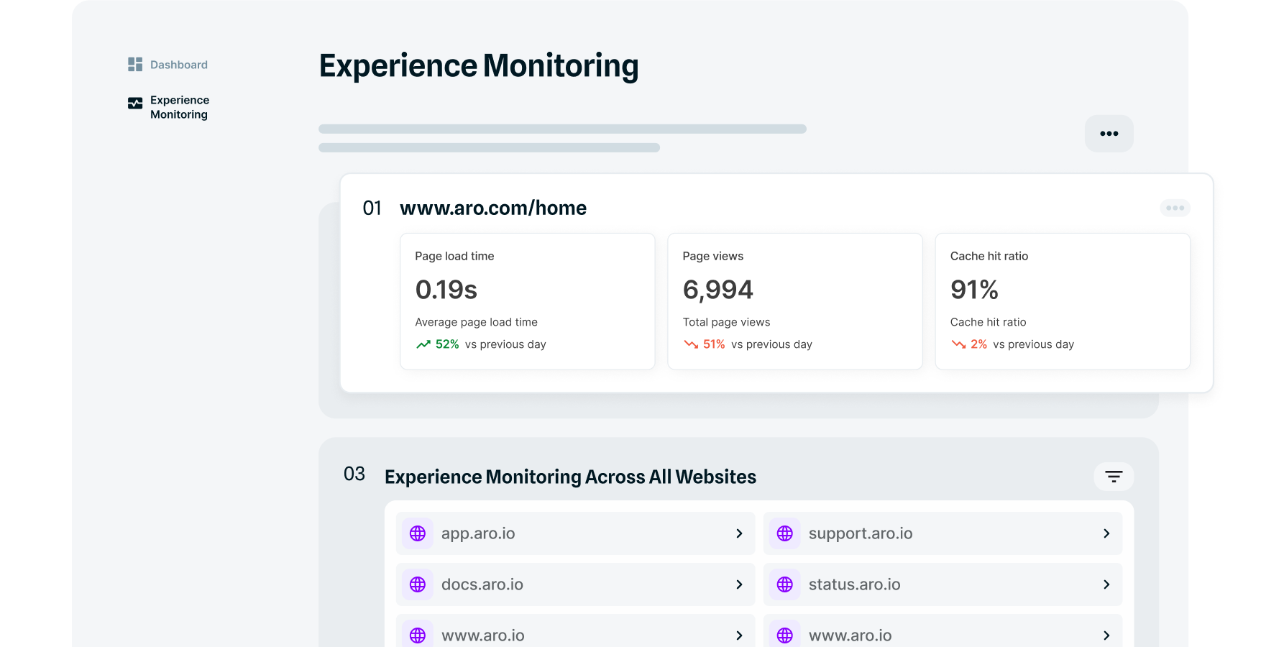The width and height of the screenshot is (1261, 647).
Task: Select the Cache hit ratio metric card
Action: pos(1062,301)
